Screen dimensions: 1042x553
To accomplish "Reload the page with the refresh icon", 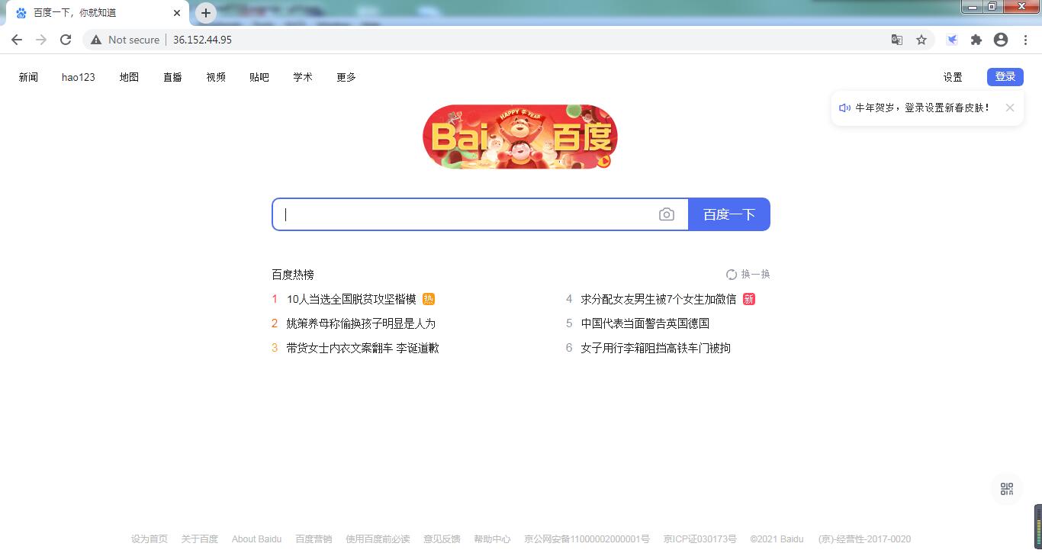I will [66, 40].
